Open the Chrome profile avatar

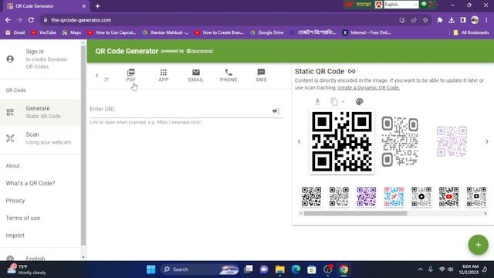click(x=475, y=20)
